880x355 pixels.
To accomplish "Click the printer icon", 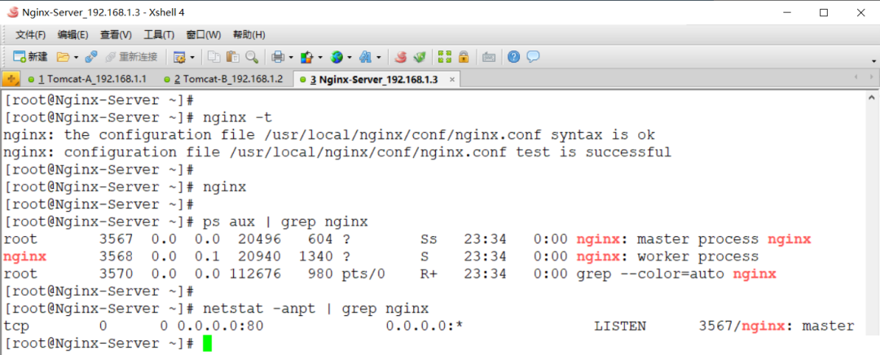I will click(278, 57).
